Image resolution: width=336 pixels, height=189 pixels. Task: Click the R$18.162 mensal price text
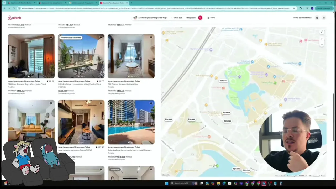24,91
